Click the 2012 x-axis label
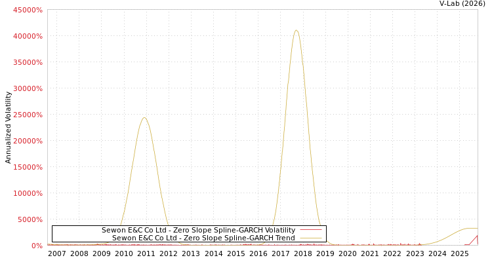The image size is (492, 262). click(x=169, y=253)
